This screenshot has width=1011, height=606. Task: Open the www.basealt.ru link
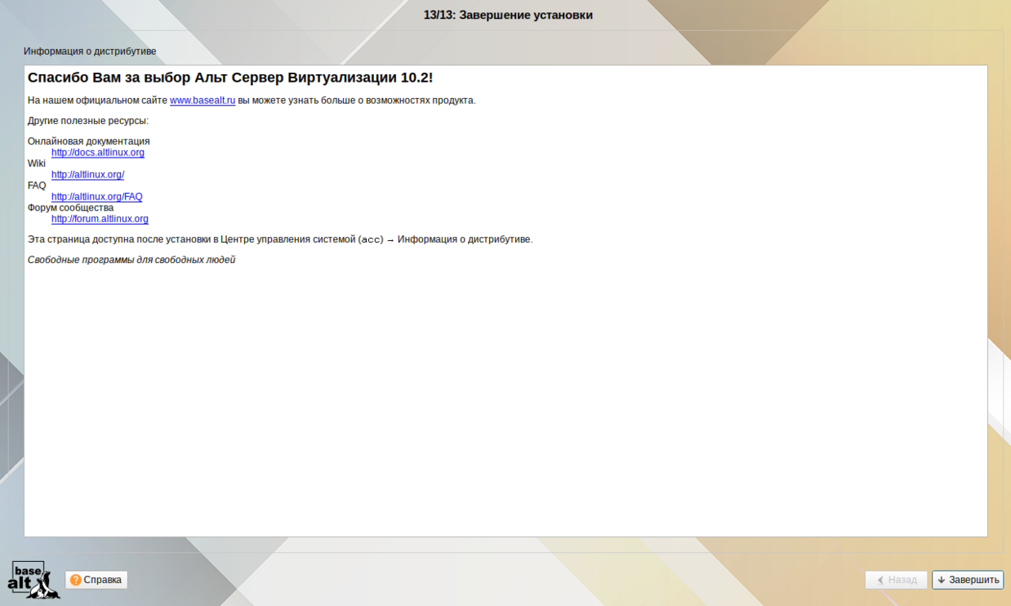(x=203, y=100)
